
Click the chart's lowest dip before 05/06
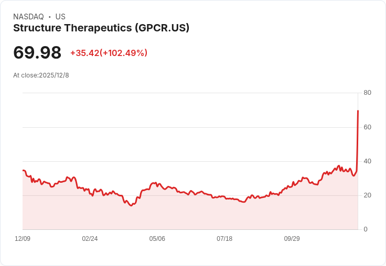point(131,205)
